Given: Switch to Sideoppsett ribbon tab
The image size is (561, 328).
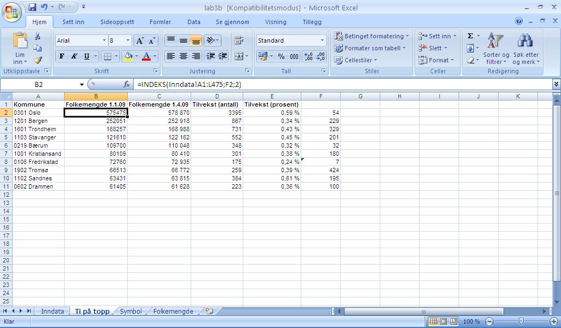Looking at the screenshot, I should tap(117, 22).
